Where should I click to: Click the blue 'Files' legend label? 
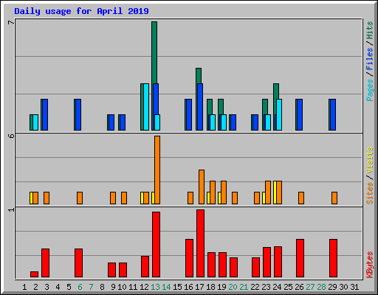369,59
